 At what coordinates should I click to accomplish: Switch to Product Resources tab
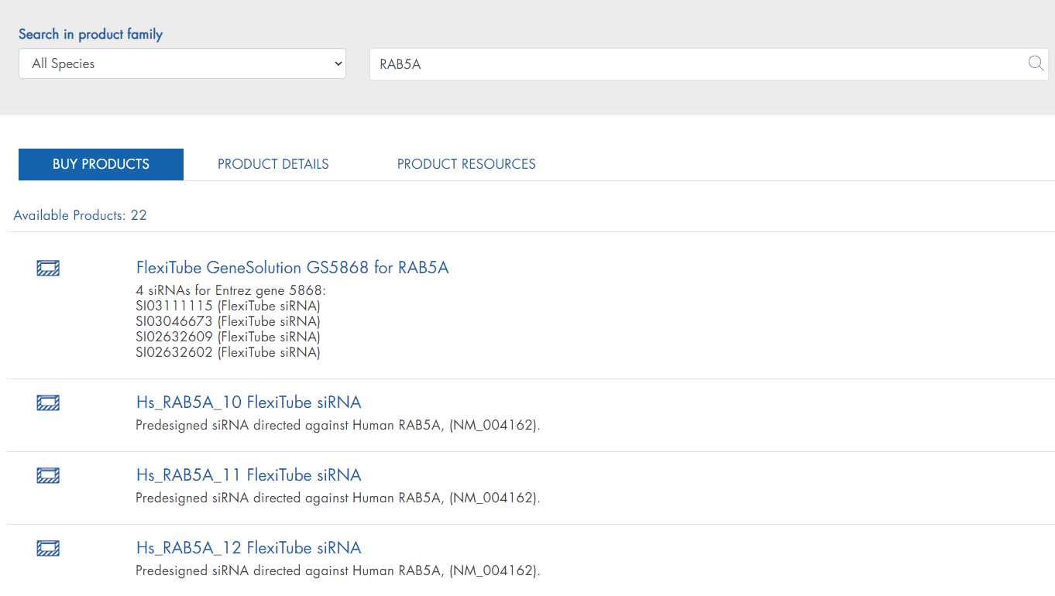pos(466,164)
